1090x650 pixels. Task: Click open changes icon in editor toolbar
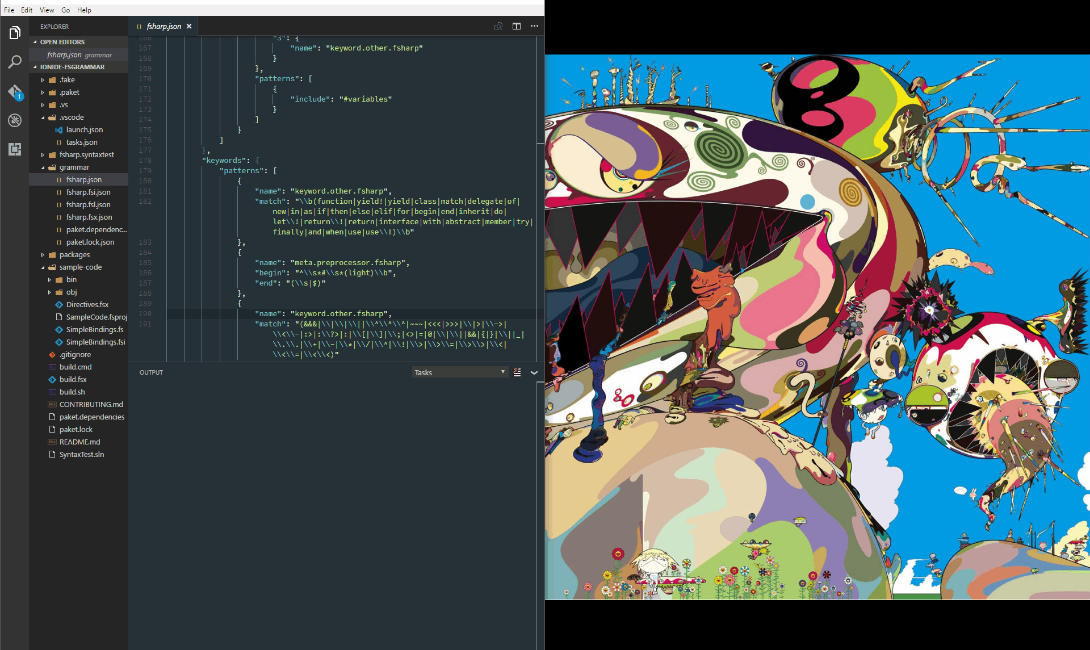498,26
